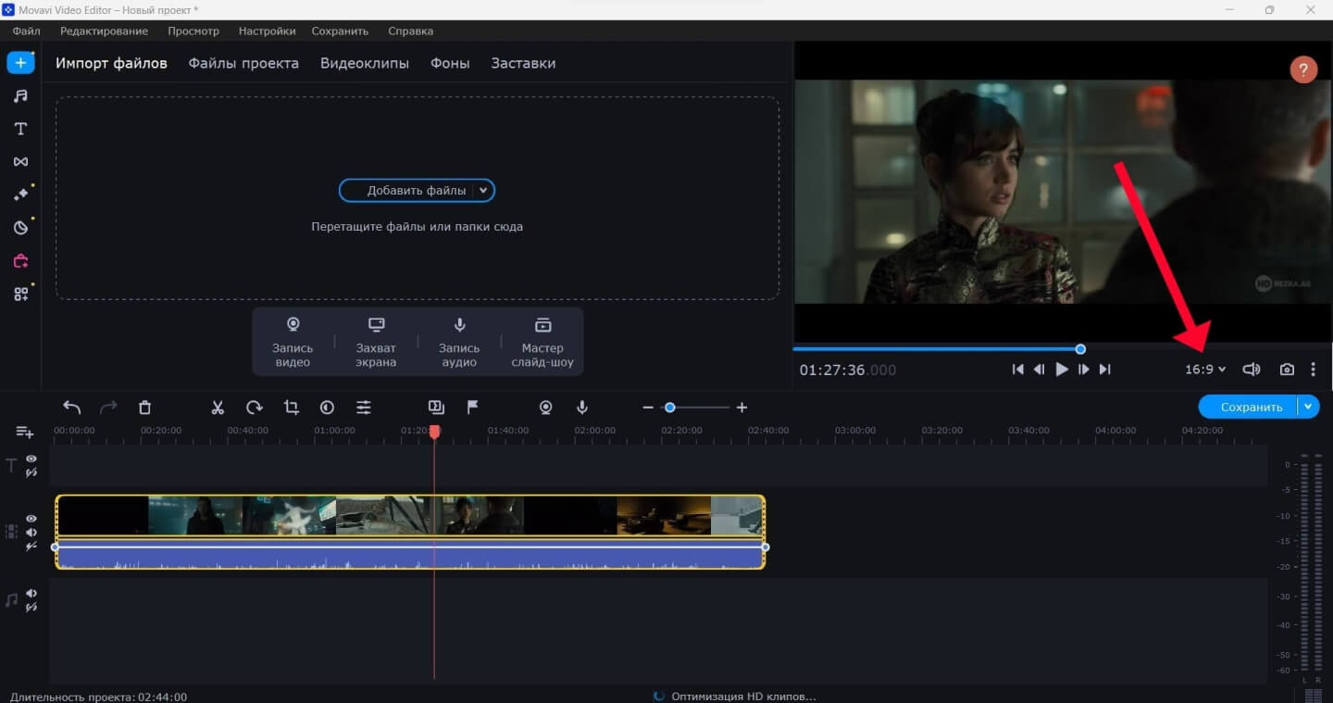Zoom in timeline with plus icon

click(741, 408)
